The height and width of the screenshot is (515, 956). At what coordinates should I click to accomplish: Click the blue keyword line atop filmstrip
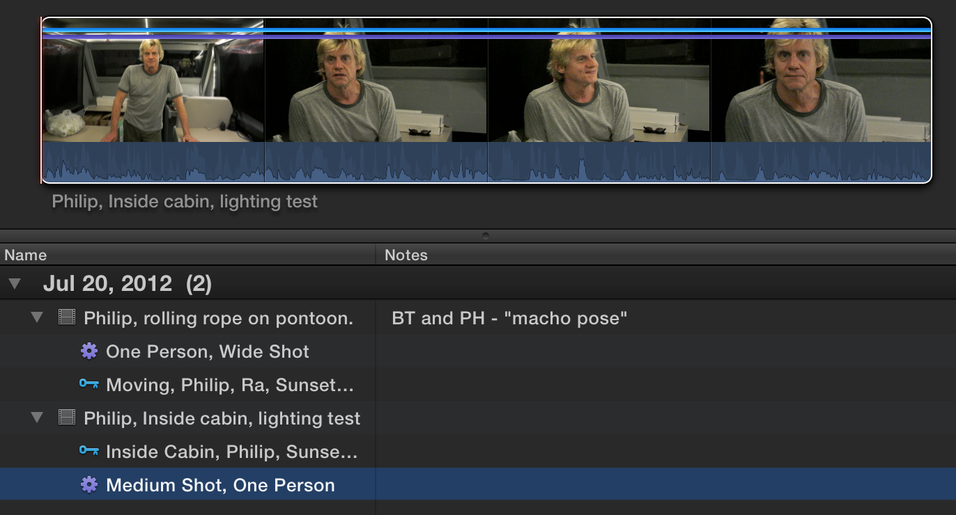point(486,30)
